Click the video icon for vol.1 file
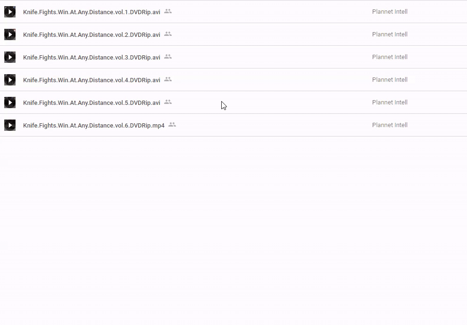 (x=10, y=12)
